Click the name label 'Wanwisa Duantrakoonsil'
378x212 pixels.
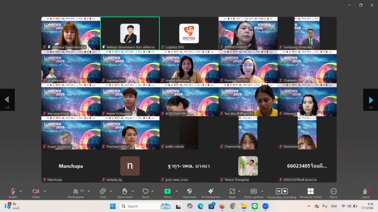coord(69,47)
